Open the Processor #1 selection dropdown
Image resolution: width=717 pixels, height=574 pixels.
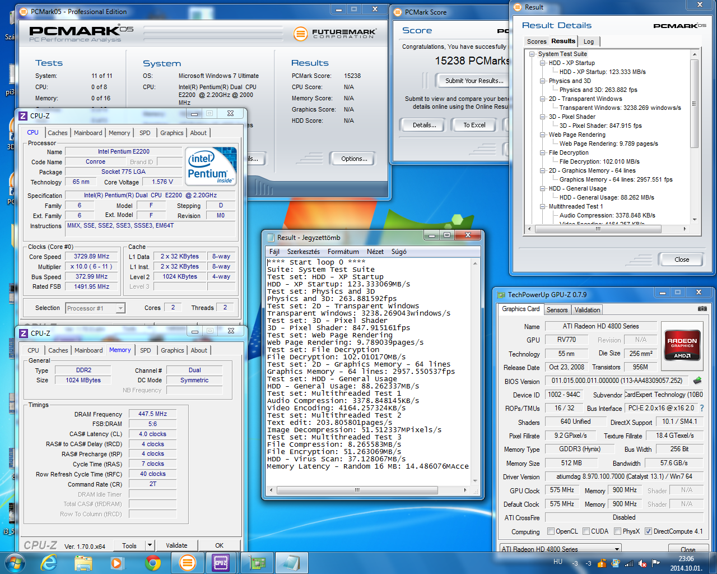tap(120, 308)
